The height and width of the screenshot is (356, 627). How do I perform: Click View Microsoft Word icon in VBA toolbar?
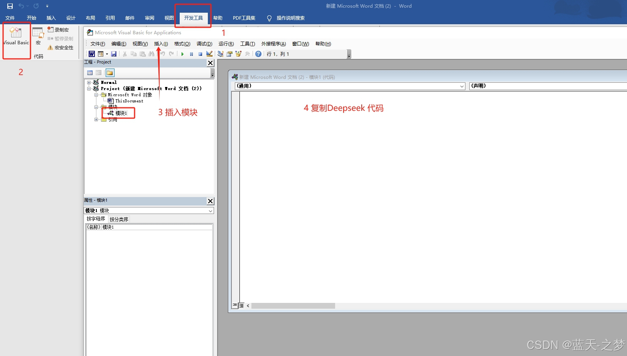point(92,54)
